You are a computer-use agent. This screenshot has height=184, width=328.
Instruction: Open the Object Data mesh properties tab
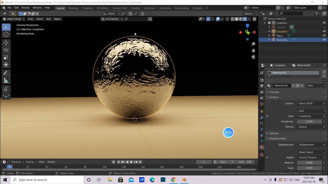click(262, 141)
